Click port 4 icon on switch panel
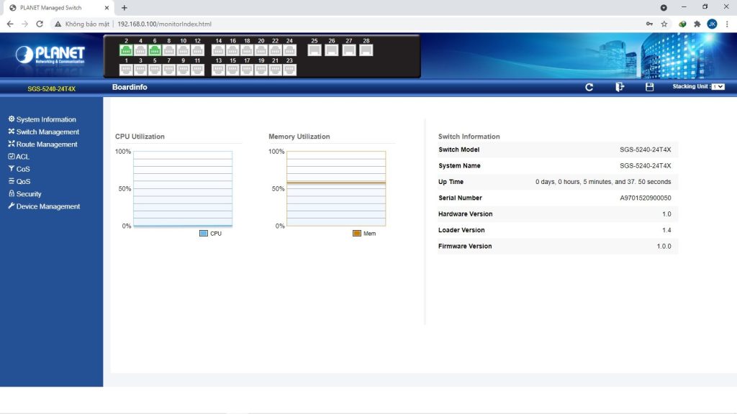 point(140,50)
